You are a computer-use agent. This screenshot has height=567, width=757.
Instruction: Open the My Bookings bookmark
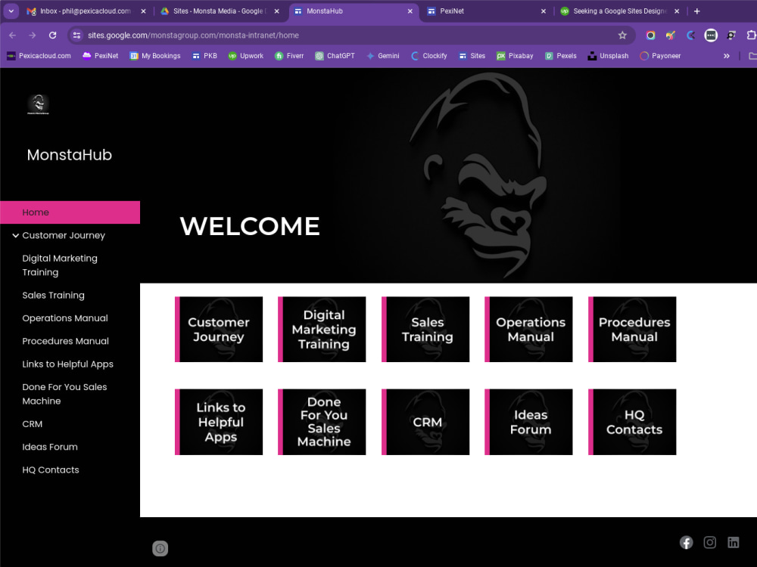155,56
